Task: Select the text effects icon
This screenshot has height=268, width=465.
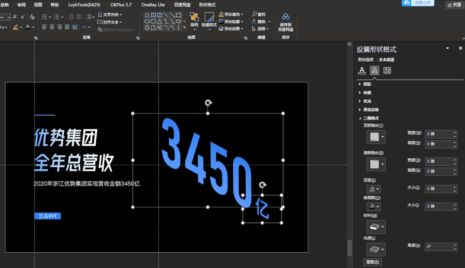Action: pos(374,71)
